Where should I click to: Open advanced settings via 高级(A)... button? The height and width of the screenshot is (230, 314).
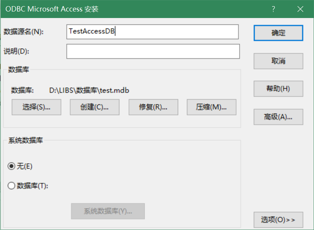click(278, 117)
